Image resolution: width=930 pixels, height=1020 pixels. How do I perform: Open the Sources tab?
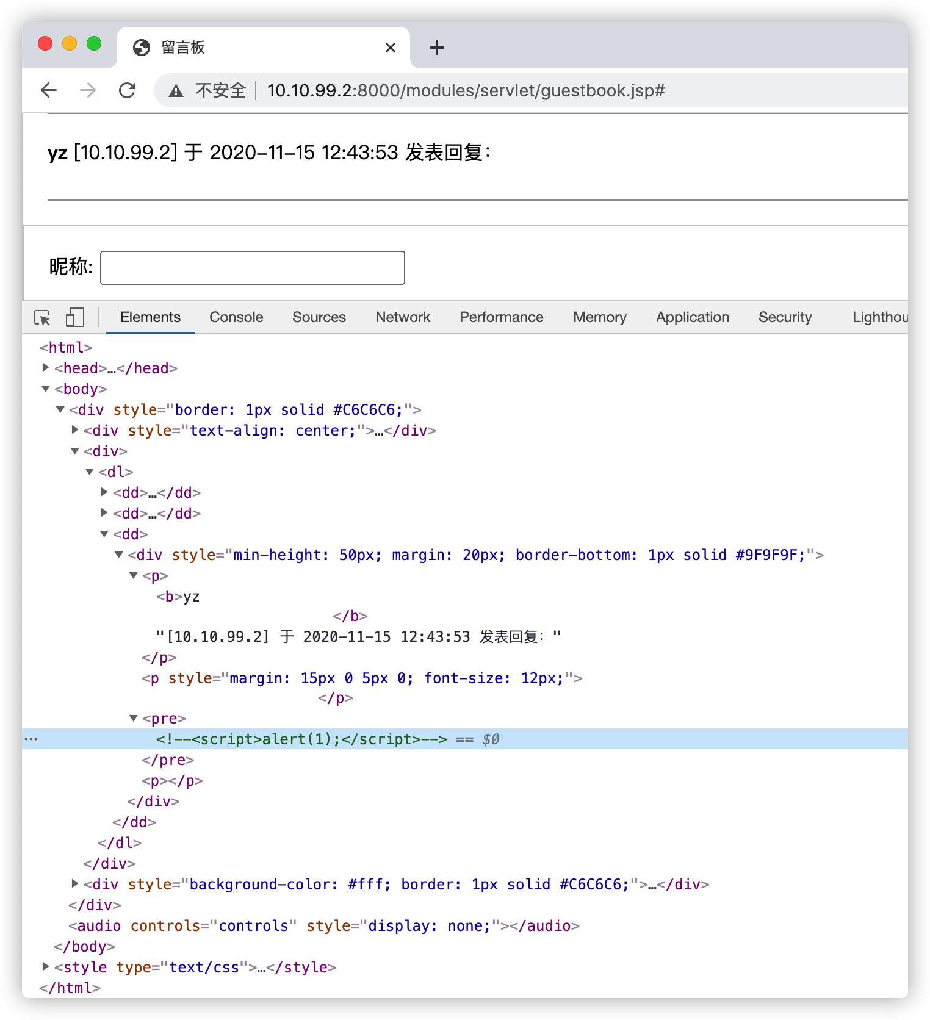(x=319, y=317)
